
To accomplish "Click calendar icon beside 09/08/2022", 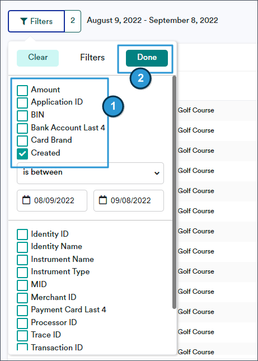I will pos(103,200).
